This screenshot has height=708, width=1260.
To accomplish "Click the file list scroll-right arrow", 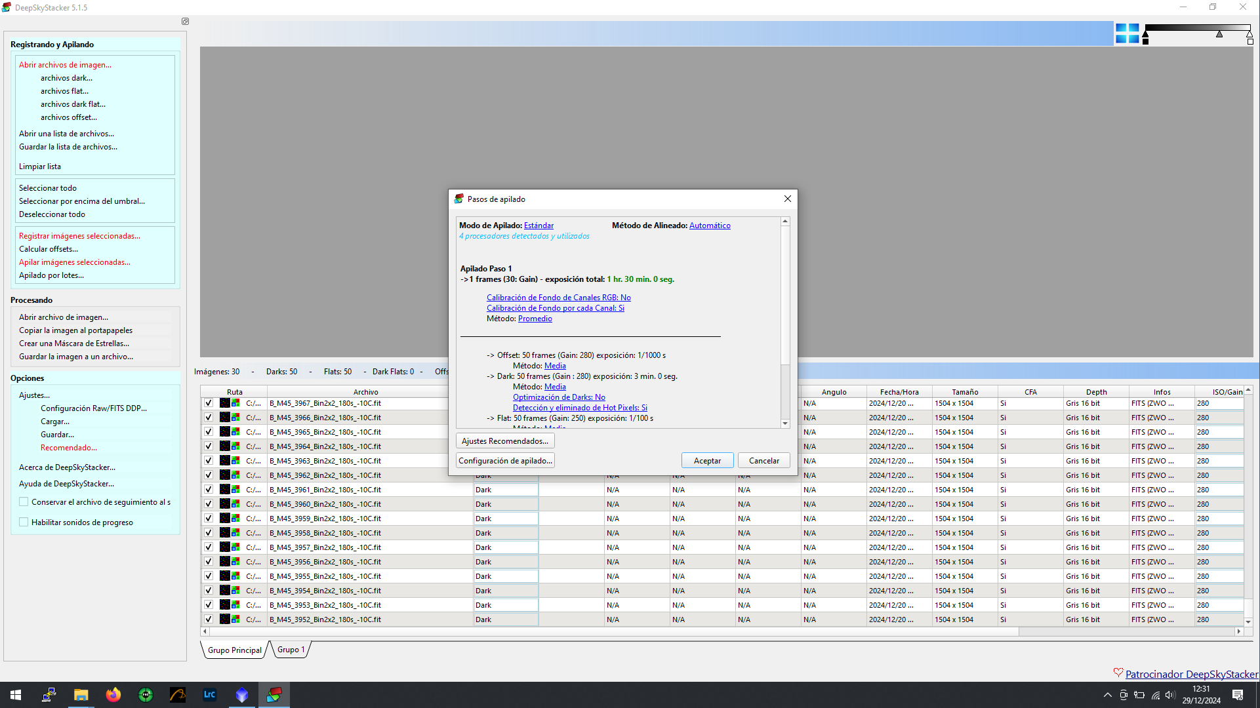I will pyautogui.click(x=1238, y=631).
